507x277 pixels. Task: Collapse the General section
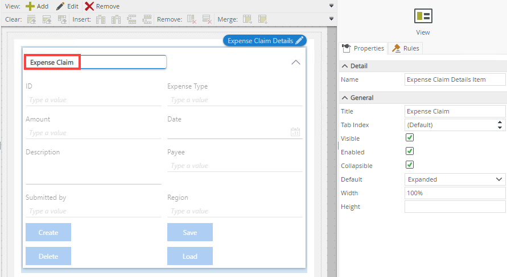(x=345, y=98)
